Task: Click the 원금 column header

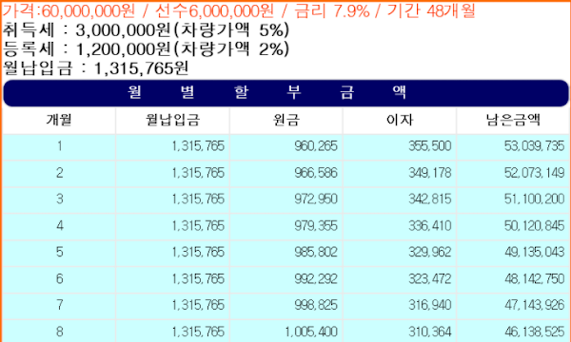Action: pos(286,120)
